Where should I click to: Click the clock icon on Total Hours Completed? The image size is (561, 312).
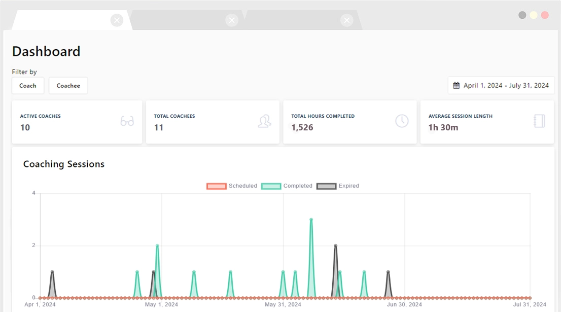coord(402,121)
